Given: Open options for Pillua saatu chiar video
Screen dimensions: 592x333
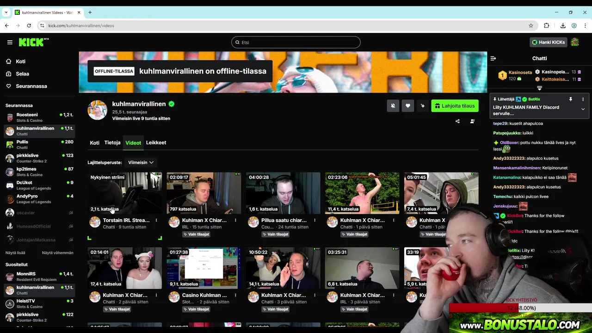Looking at the screenshot, I should click(314, 220).
